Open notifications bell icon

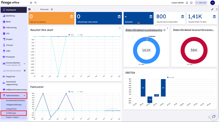[187, 3]
